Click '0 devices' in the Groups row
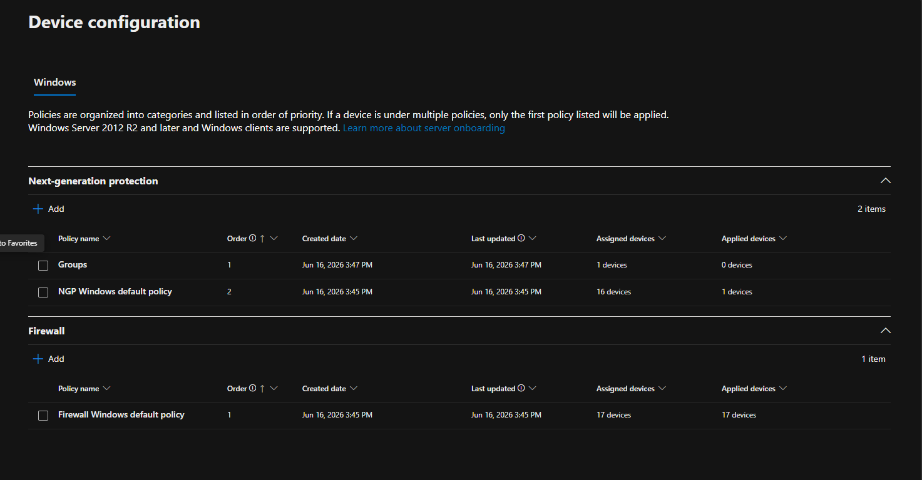Image resolution: width=922 pixels, height=480 pixels. click(x=737, y=265)
